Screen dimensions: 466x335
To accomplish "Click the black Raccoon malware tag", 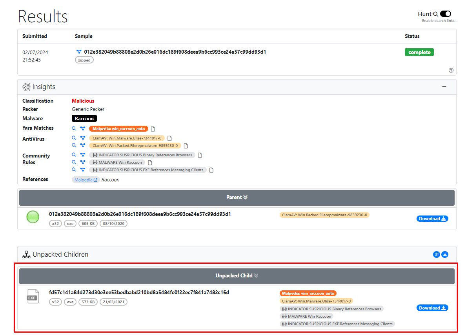I will pyautogui.click(x=84, y=118).
